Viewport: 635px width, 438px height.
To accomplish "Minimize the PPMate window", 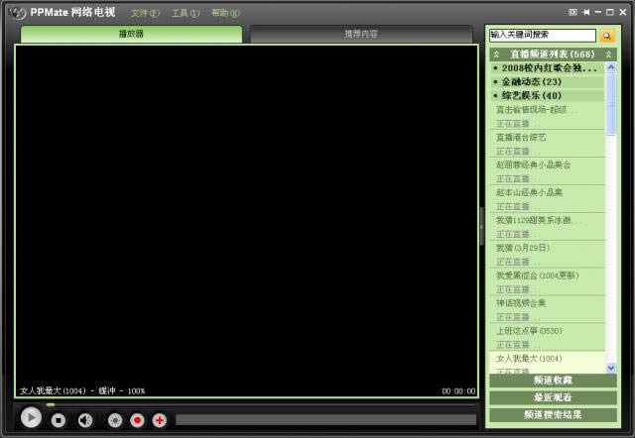I will pos(597,12).
